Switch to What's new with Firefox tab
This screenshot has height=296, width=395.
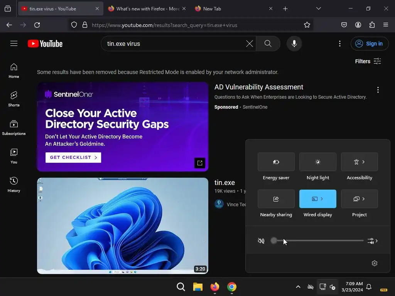tap(147, 9)
